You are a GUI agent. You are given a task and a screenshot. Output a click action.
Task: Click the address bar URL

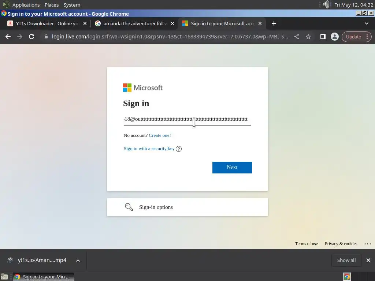pos(170,37)
